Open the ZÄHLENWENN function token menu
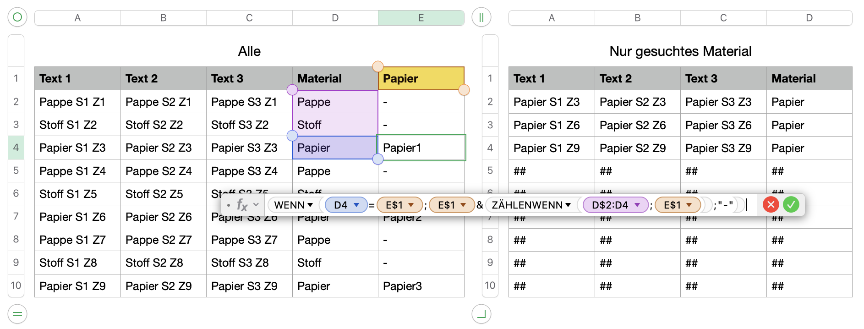 (569, 205)
